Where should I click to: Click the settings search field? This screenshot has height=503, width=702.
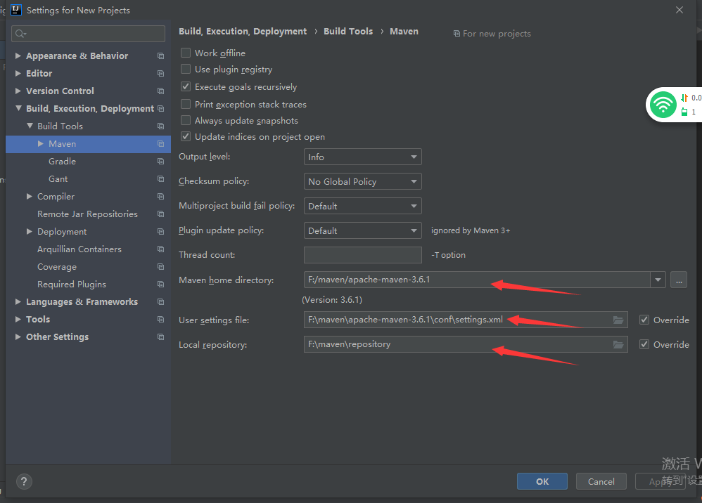88,34
